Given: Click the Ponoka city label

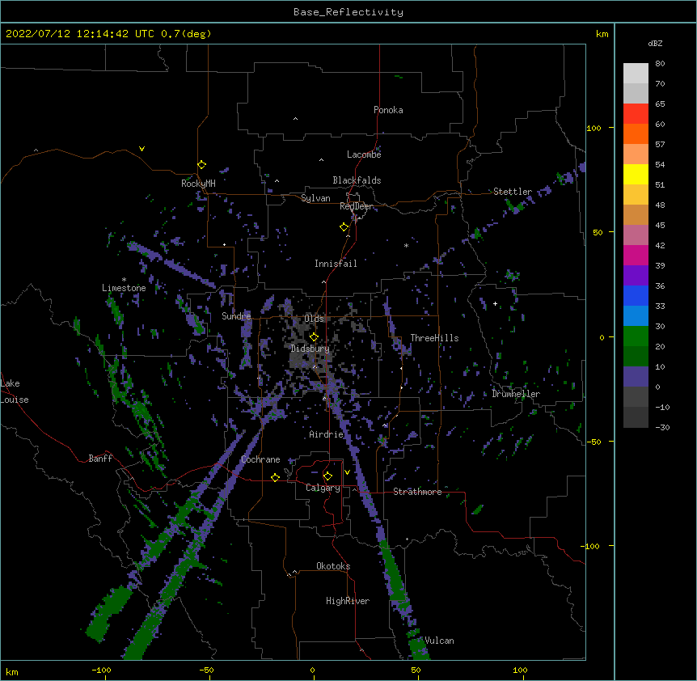Looking at the screenshot, I should tap(388, 110).
